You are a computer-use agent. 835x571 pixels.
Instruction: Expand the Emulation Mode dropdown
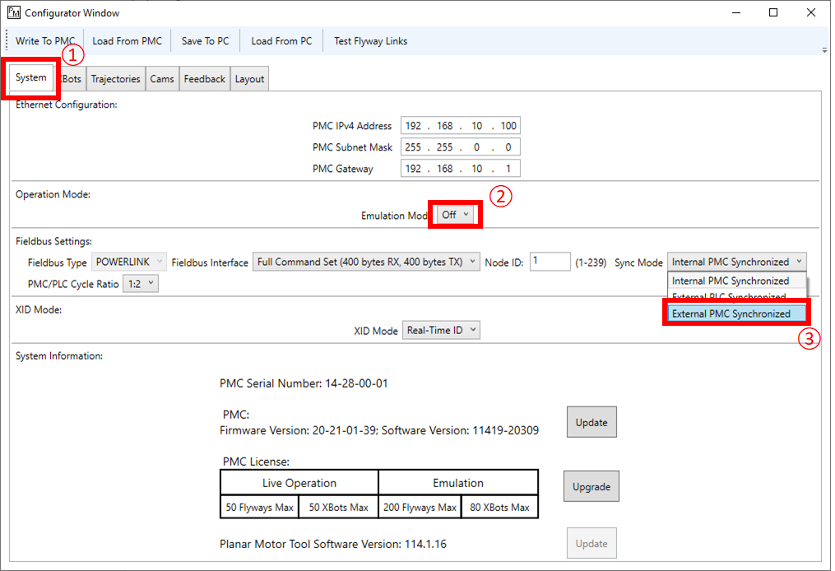455,215
